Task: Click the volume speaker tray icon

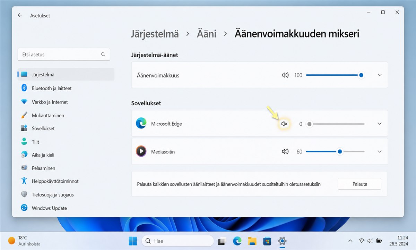Action: [x=370, y=241]
